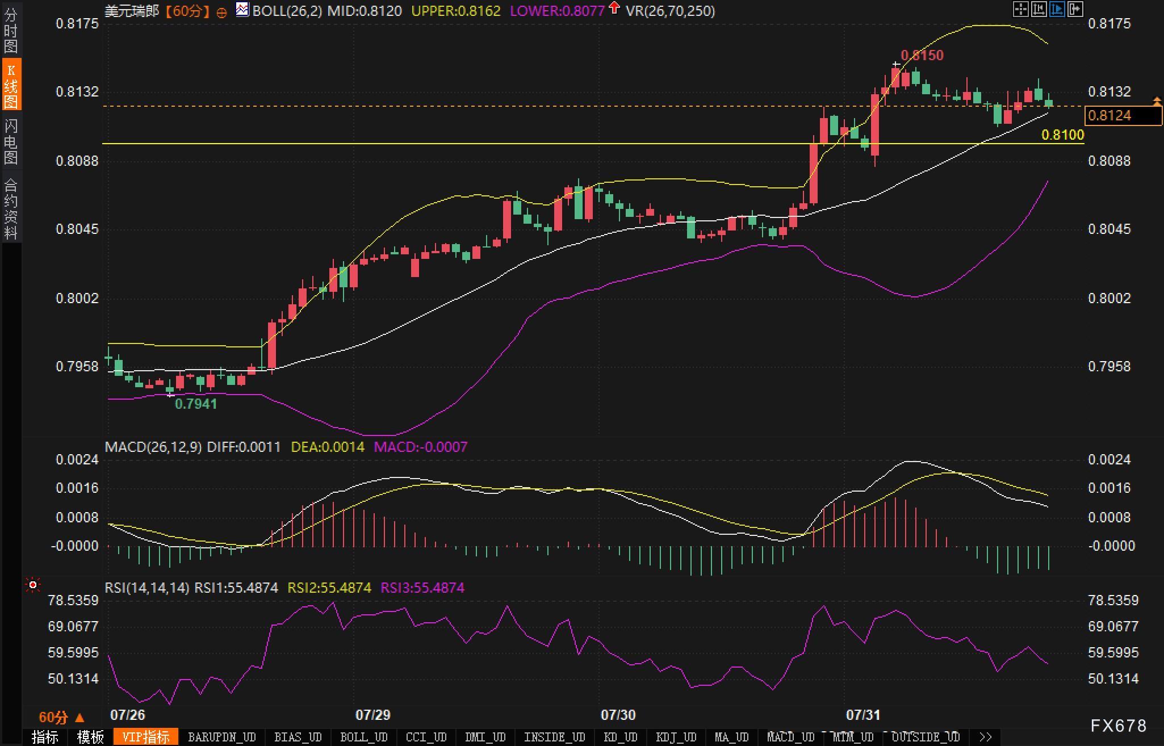The image size is (1164, 746).
Task: Open the 60分 timeframe dropdown at bottom
Action: (61, 718)
